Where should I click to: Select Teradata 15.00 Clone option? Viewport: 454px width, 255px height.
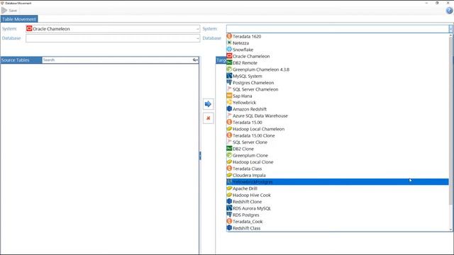[338, 135]
